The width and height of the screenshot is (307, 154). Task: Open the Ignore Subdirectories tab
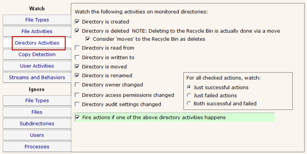point(37,124)
